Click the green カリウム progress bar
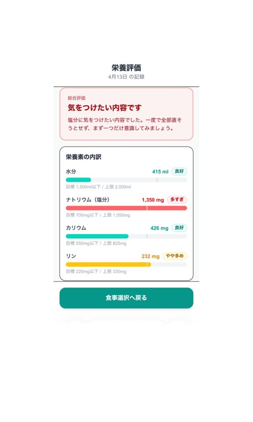This screenshot has width=253, height=422. pyautogui.click(x=126, y=236)
